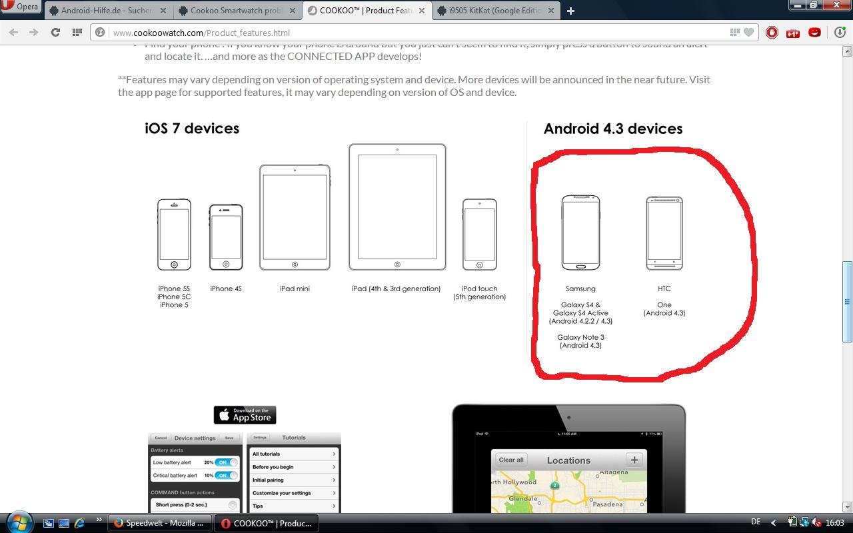
Task: Click the iOS 7 devices heading
Action: coord(192,128)
